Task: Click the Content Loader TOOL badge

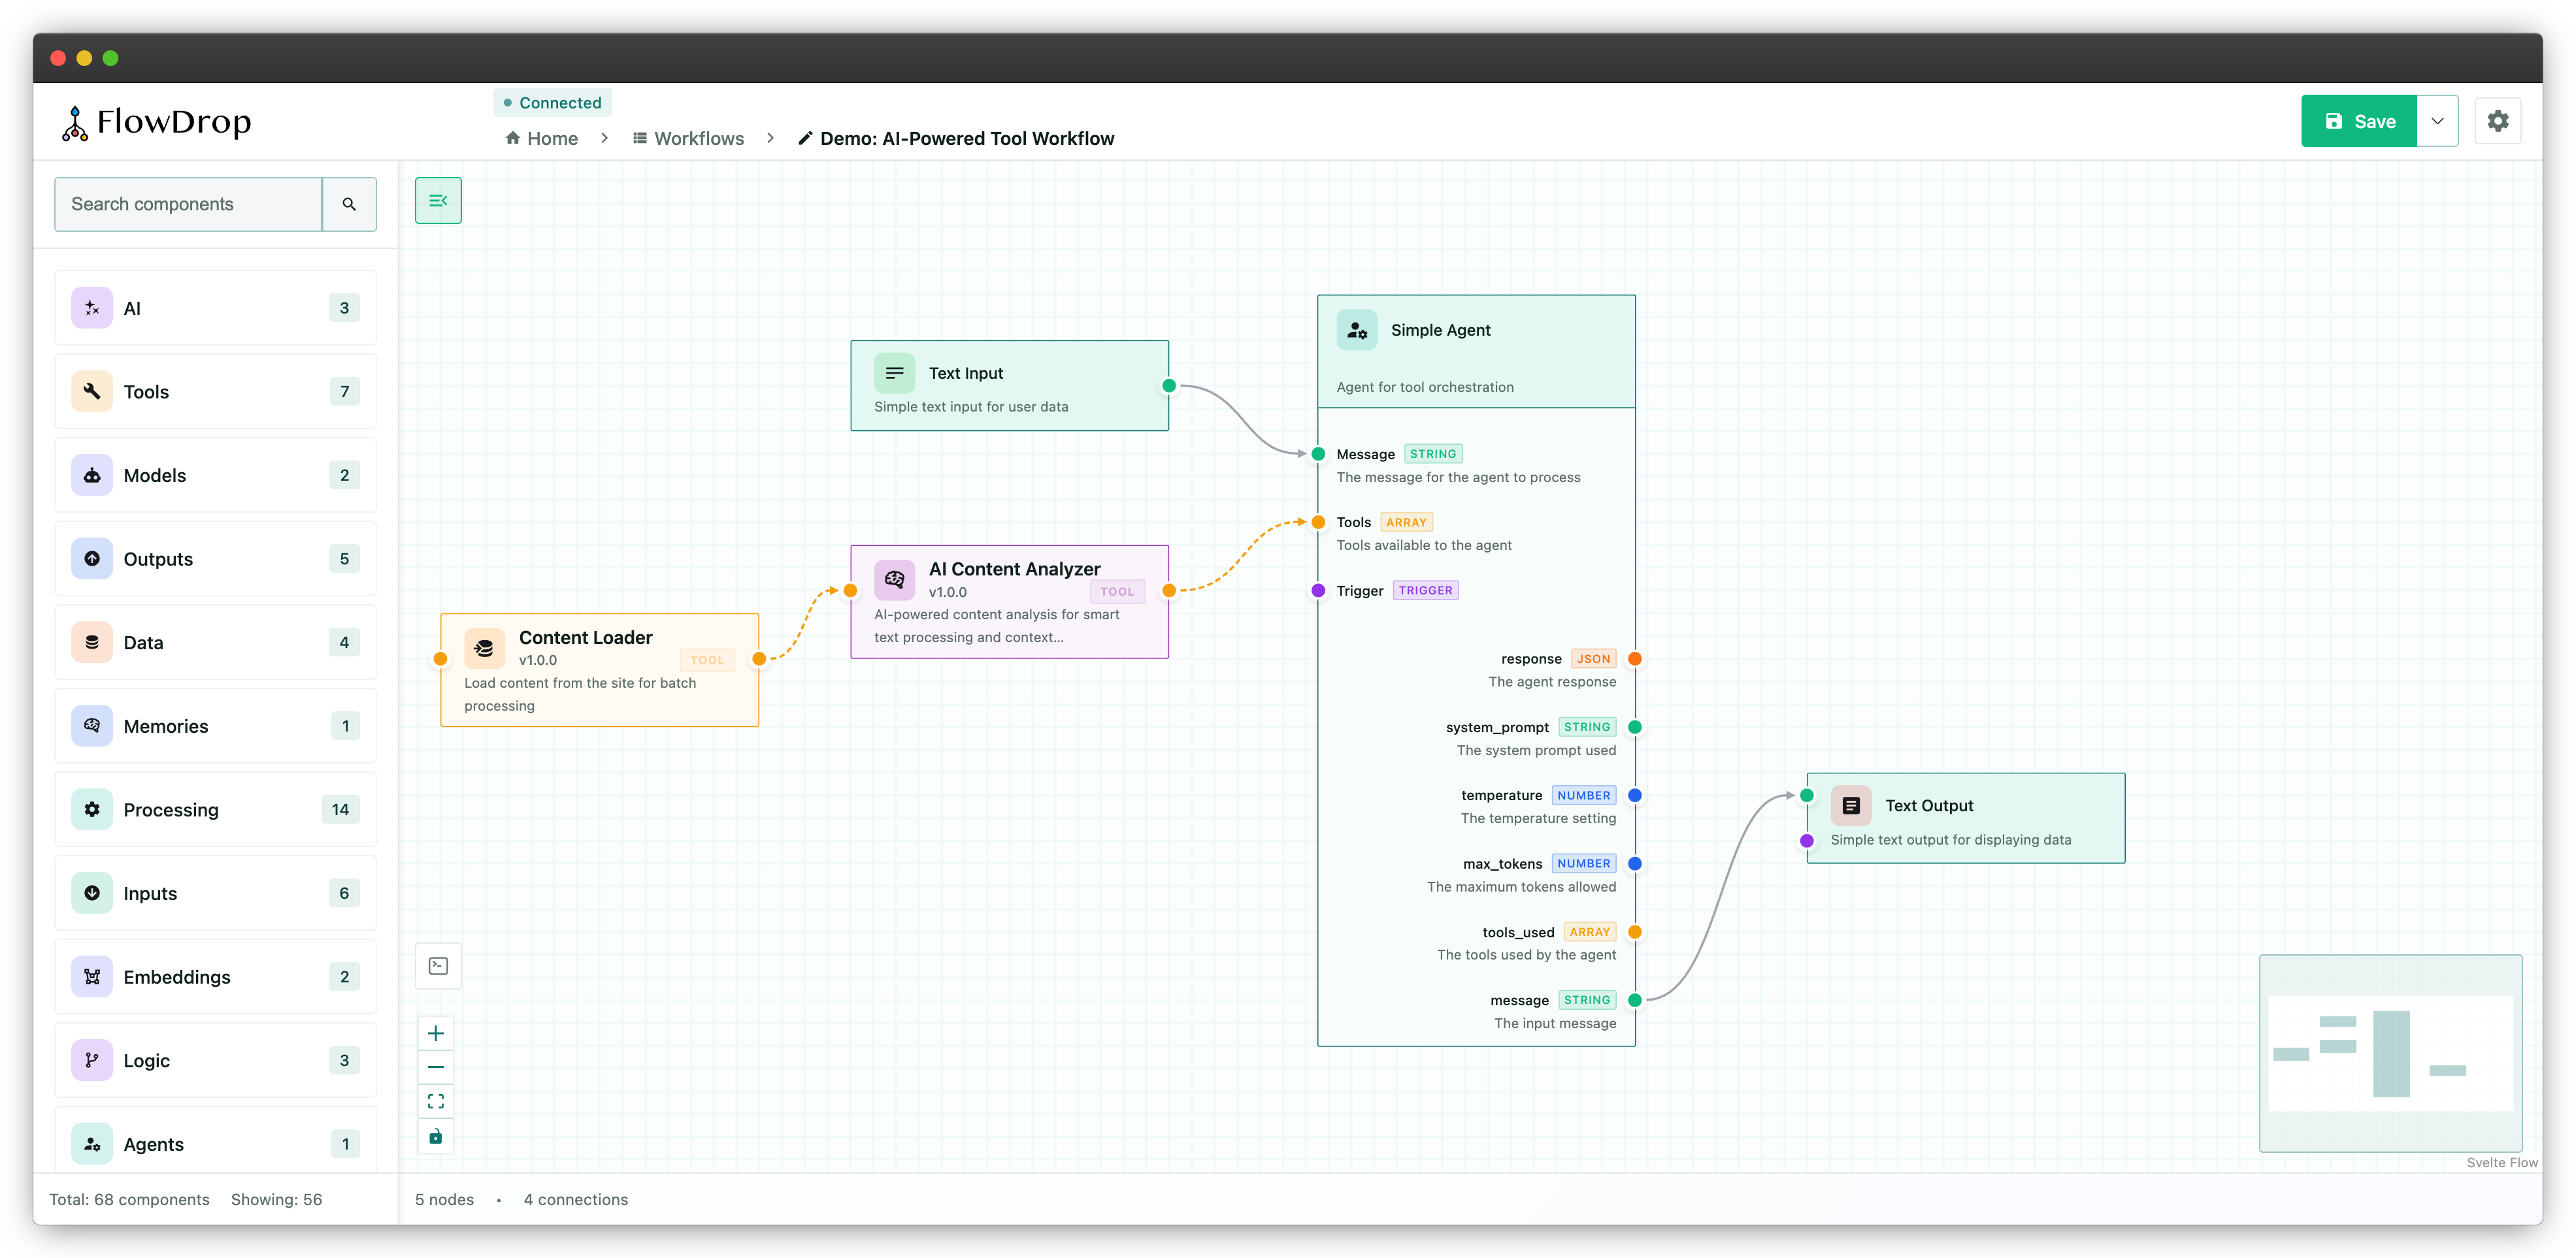Action: [707, 660]
